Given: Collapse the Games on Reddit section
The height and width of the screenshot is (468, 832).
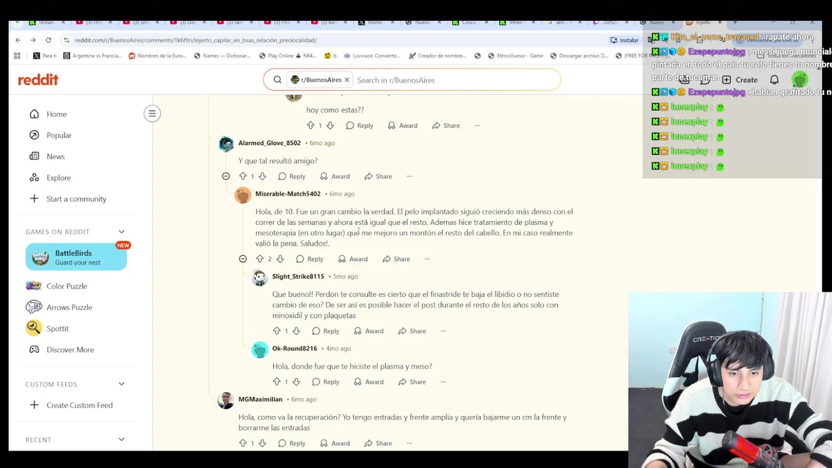Looking at the screenshot, I should 121,231.
